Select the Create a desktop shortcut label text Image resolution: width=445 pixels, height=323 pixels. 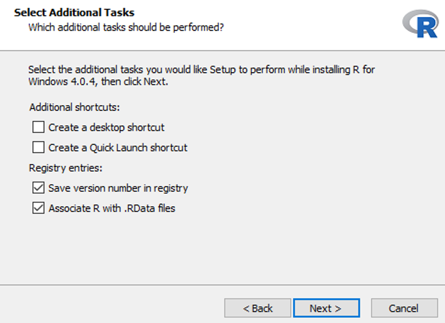(106, 127)
